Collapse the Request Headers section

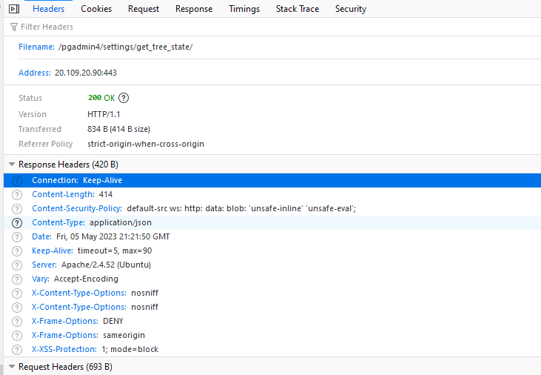coord(12,367)
